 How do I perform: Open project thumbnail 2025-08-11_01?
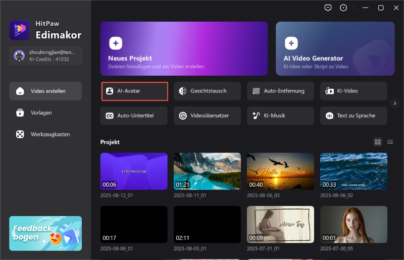(207, 171)
